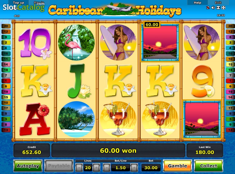Click the flamingo symbol on reel two
The image size is (235, 174).
[x=76, y=42]
